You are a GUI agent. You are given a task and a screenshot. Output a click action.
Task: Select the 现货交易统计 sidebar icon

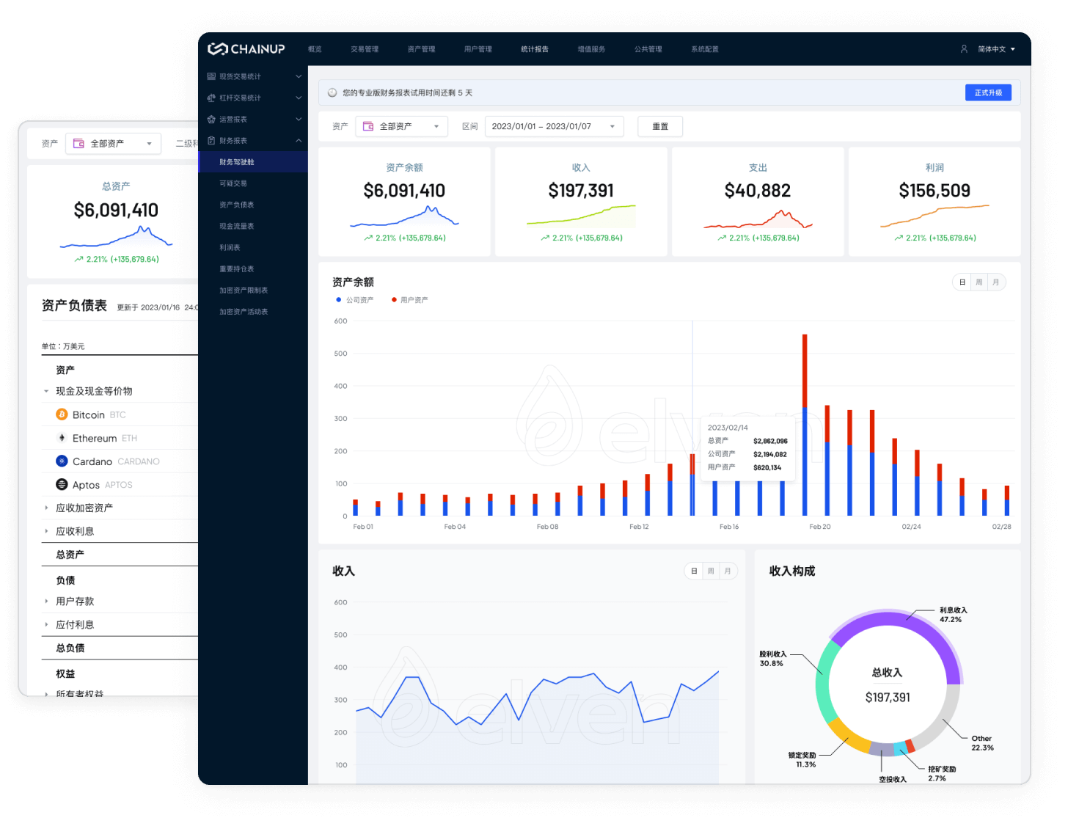pos(211,76)
